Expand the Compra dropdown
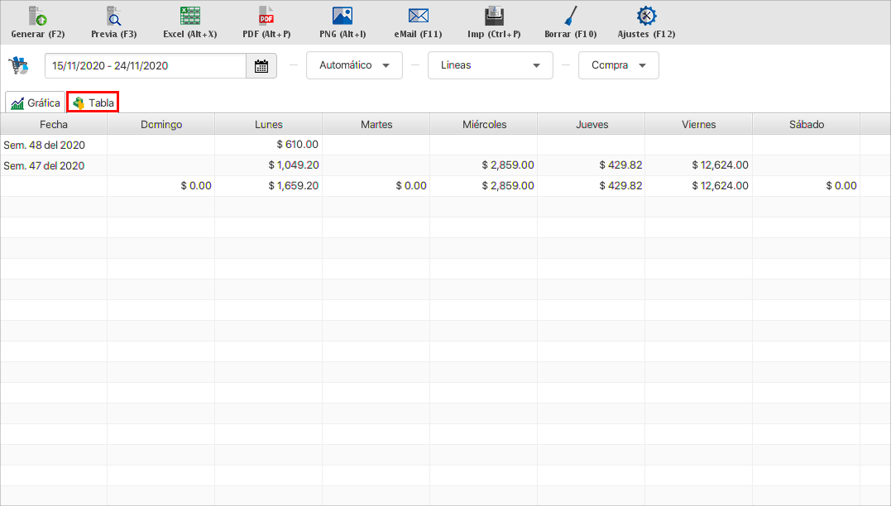Screen dimensions: 891x506 pos(618,65)
